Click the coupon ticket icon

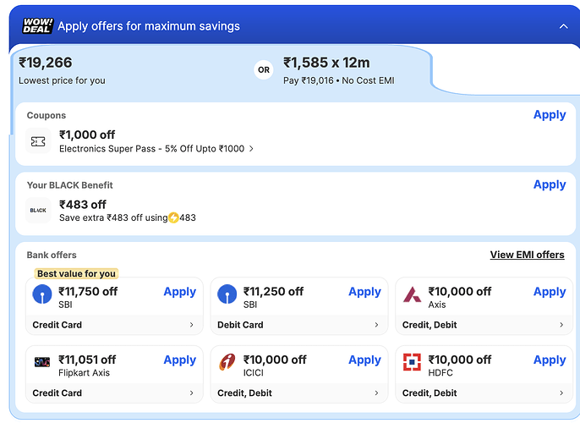[38, 141]
